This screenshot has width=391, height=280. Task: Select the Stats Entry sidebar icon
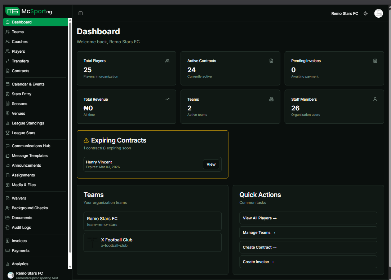[7, 94]
